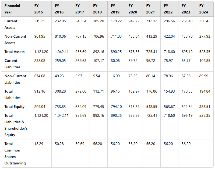Click the Current Liabilities row label
Image resolution: width=215 pixels, height=169 pixels.
click(x=12, y=64)
